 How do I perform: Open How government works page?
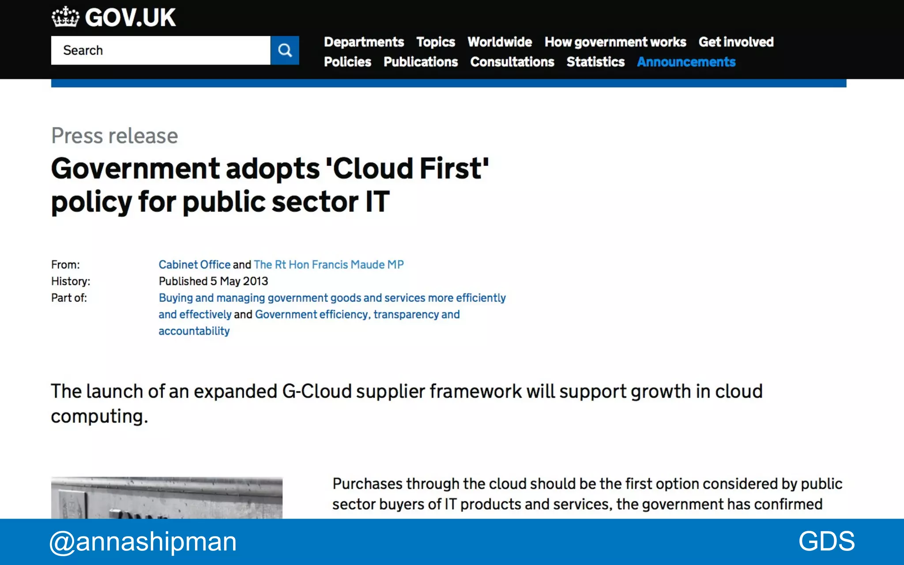(615, 42)
